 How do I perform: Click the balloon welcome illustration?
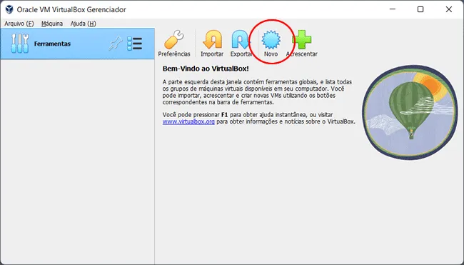coord(410,113)
